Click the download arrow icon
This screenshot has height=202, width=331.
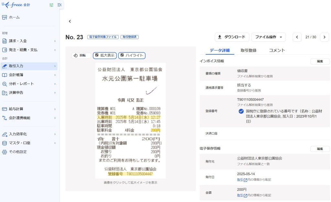click(219, 37)
